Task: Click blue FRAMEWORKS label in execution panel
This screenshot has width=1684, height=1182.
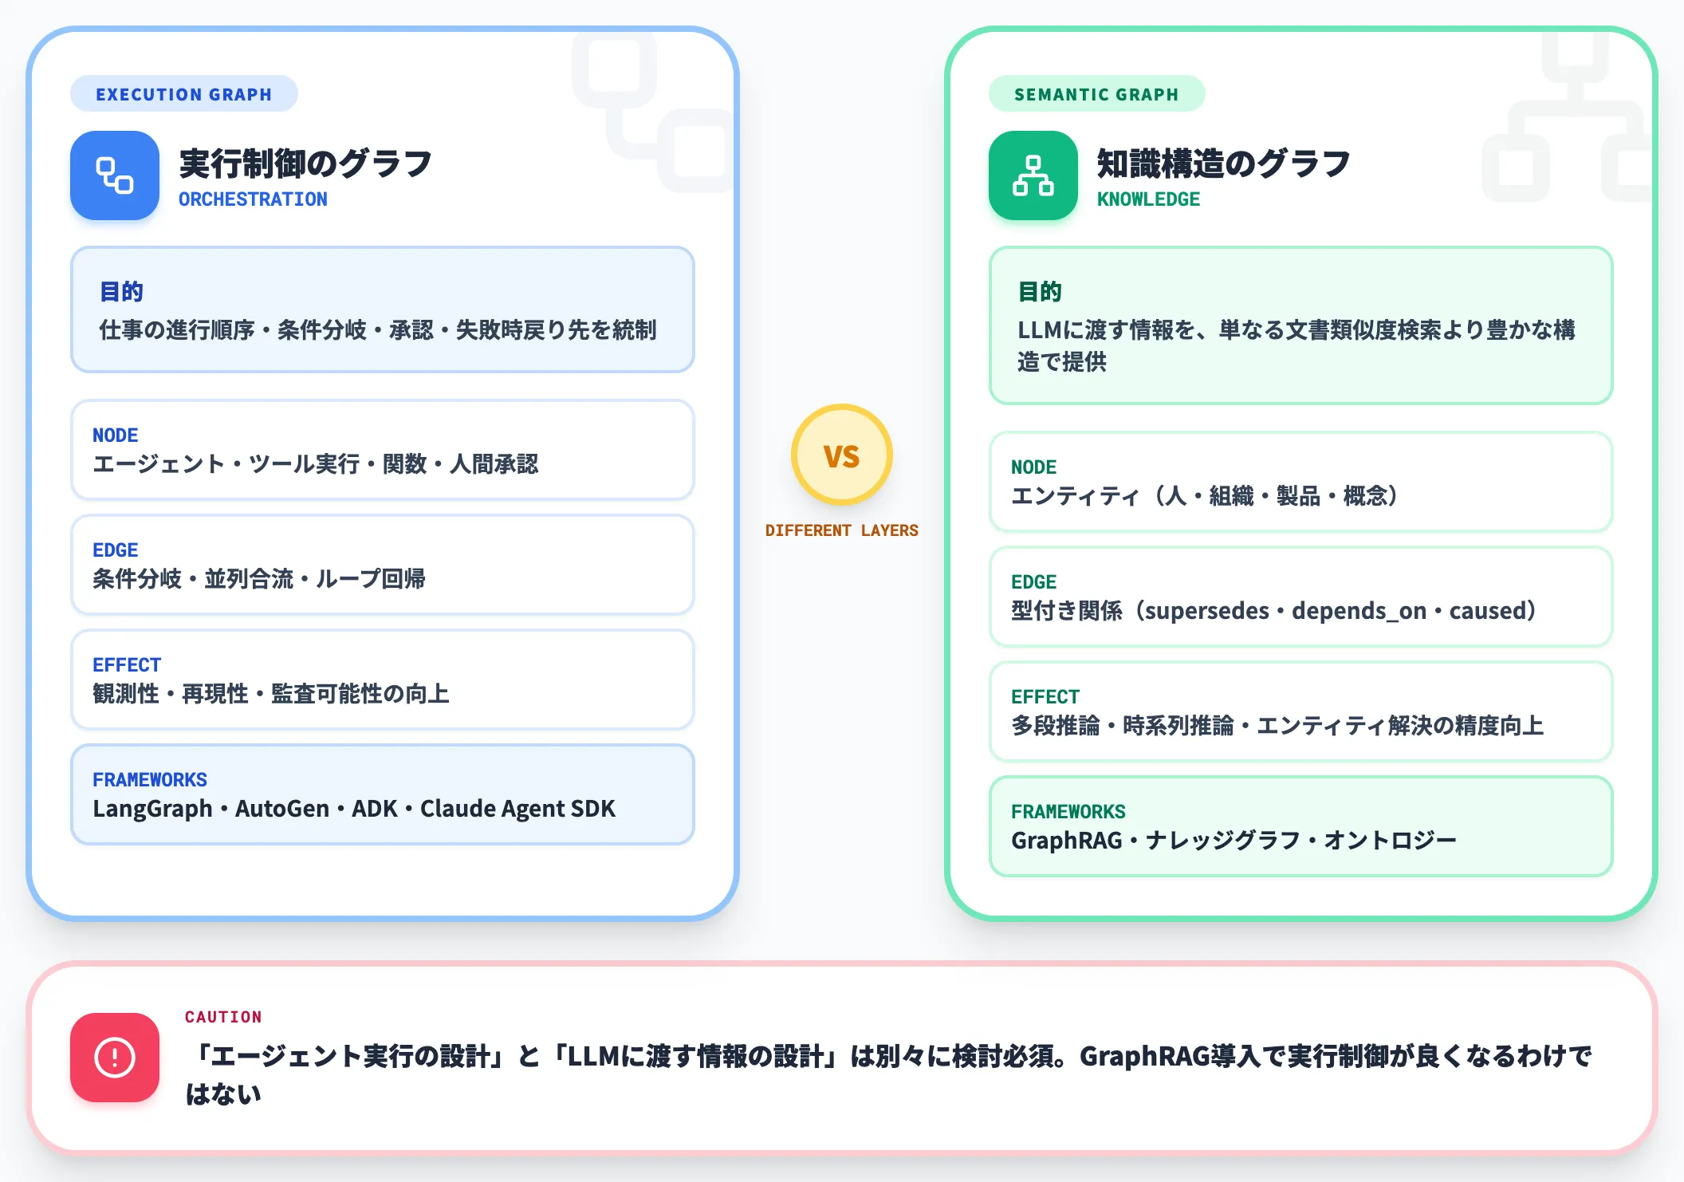Action: 150,780
